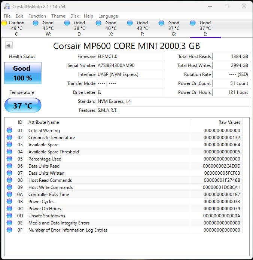Screen dimensions: 253x260
Task: Select the G: drive status orb
Action: [x=161, y=23]
